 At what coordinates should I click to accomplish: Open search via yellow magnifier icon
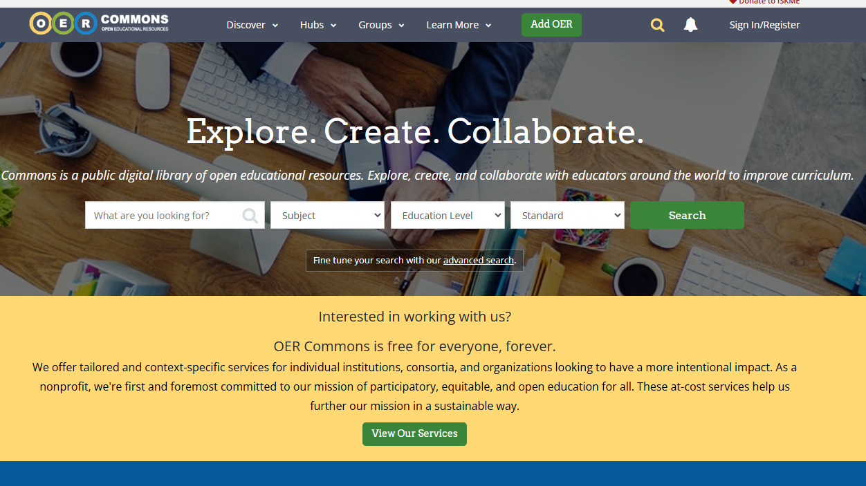[657, 25]
